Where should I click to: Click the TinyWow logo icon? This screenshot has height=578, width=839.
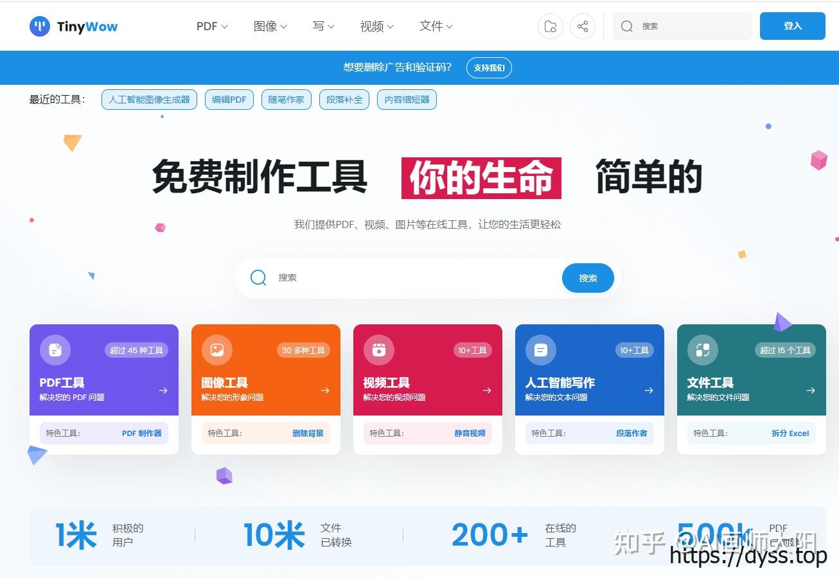click(40, 26)
